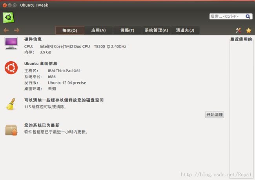Image resolution: width=255 pixels, height=180 pixels.
Task: Open the 应用(A) tab
Action: (x=98, y=30)
